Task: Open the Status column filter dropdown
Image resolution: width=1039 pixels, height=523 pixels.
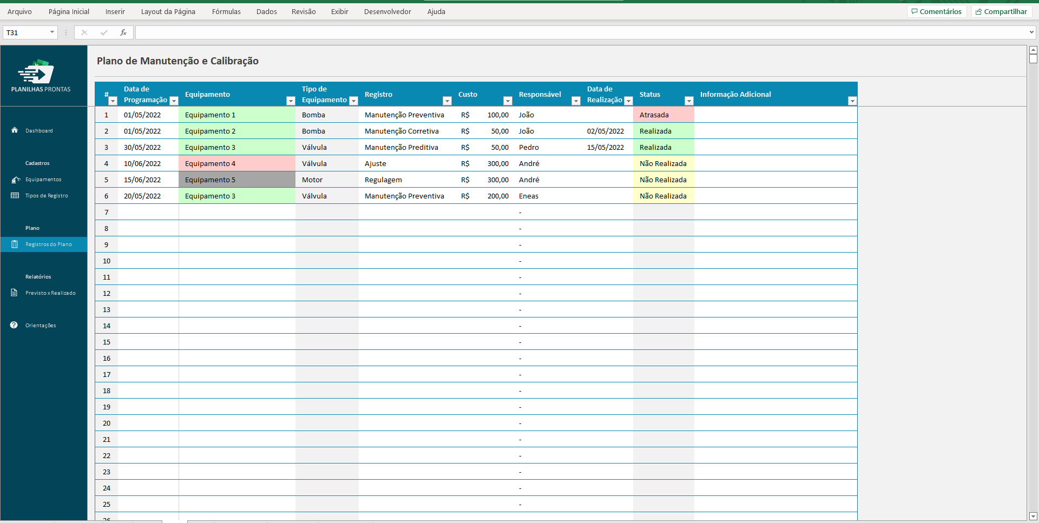Action: coord(689,101)
